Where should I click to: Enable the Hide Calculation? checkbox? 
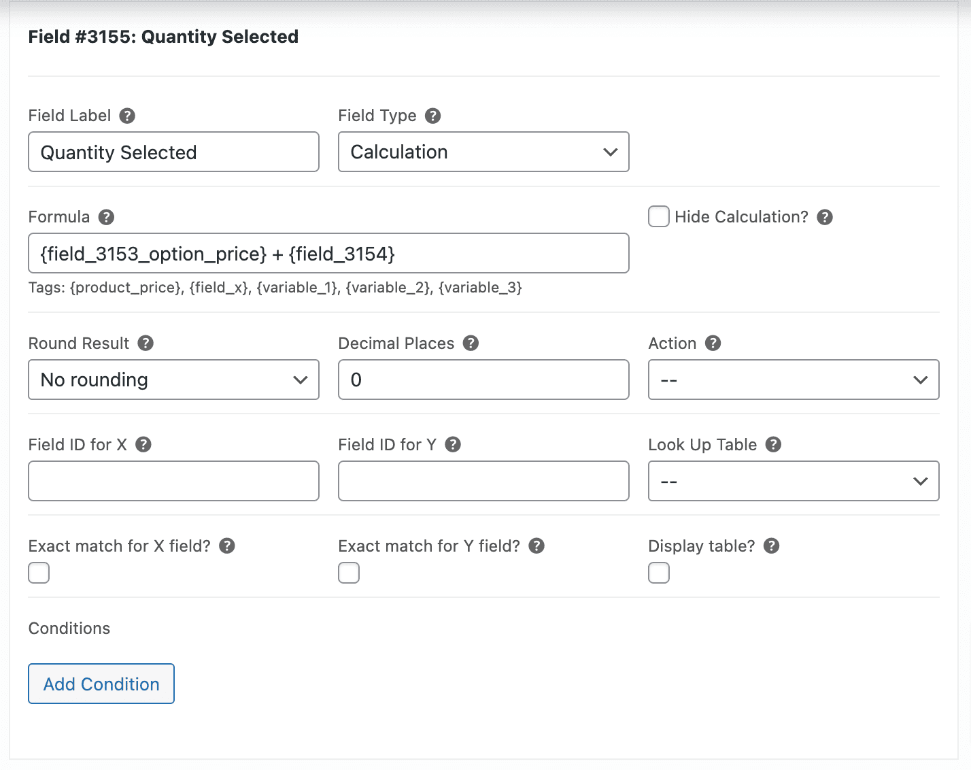click(659, 216)
